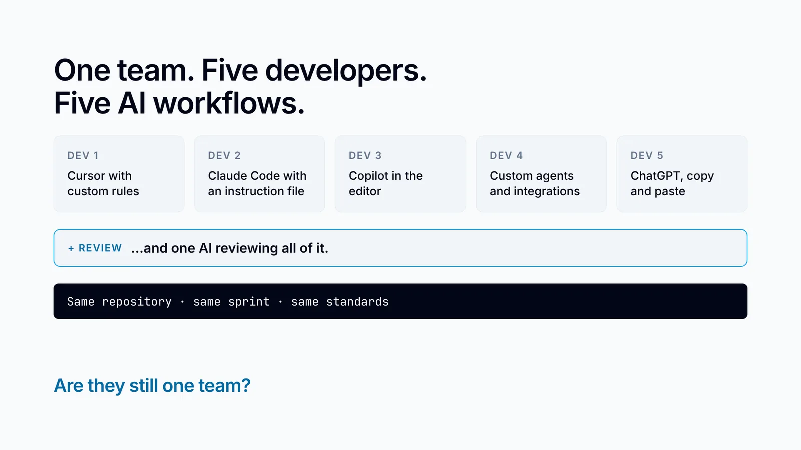Click the question "Are they still one team?"
This screenshot has height=450, width=801.
point(152,386)
